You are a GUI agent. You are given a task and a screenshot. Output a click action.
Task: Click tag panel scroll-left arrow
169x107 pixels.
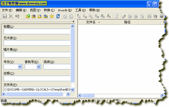click(4, 94)
